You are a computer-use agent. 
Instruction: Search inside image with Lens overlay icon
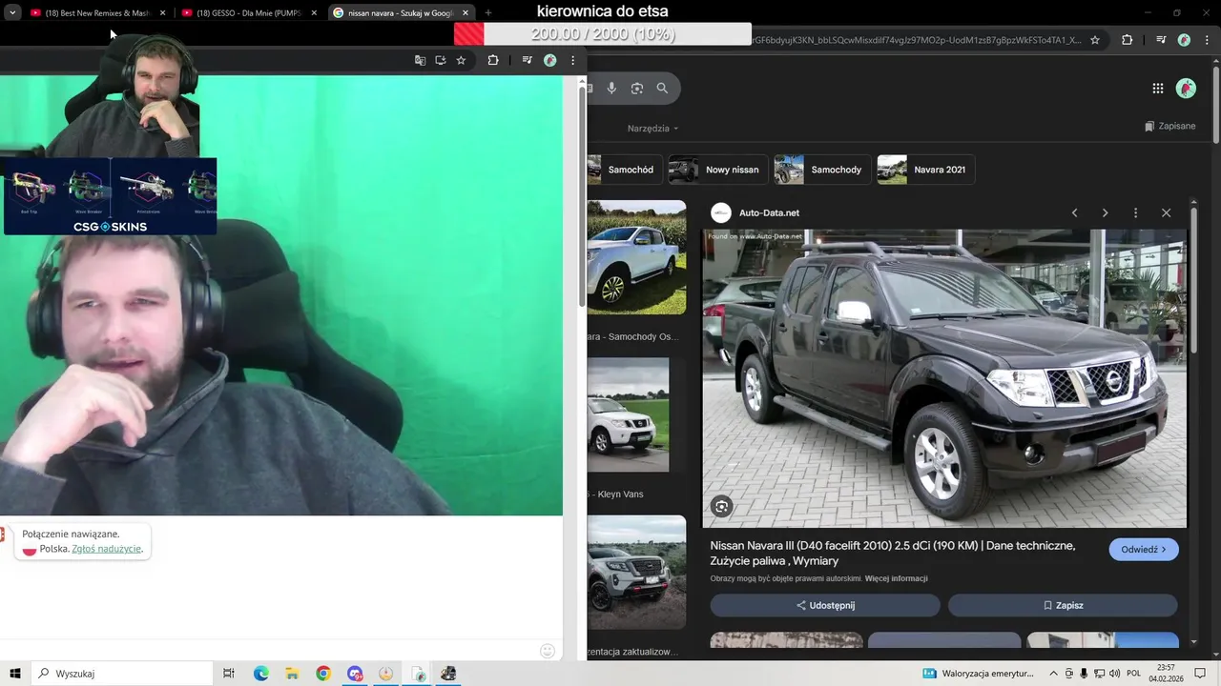pyautogui.click(x=721, y=507)
